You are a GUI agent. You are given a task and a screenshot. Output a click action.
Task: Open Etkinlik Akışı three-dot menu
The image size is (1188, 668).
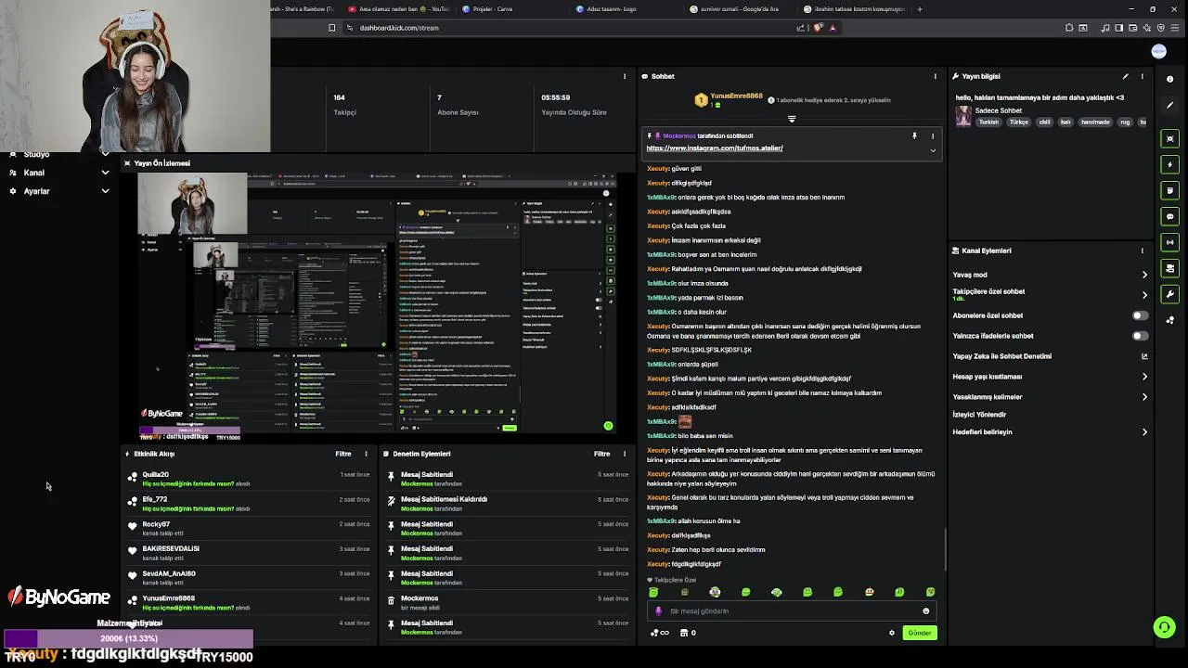[366, 454]
